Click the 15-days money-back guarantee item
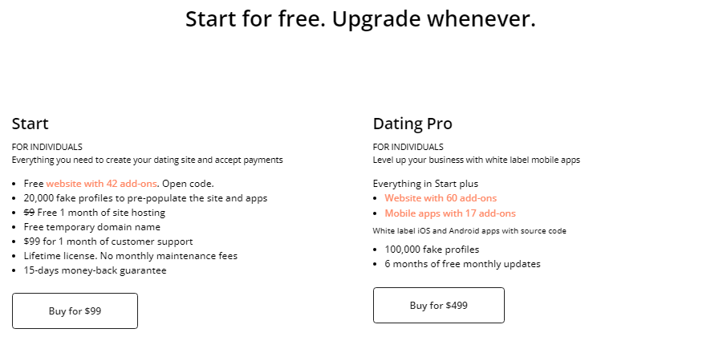This screenshot has width=727, height=341. click(x=95, y=270)
